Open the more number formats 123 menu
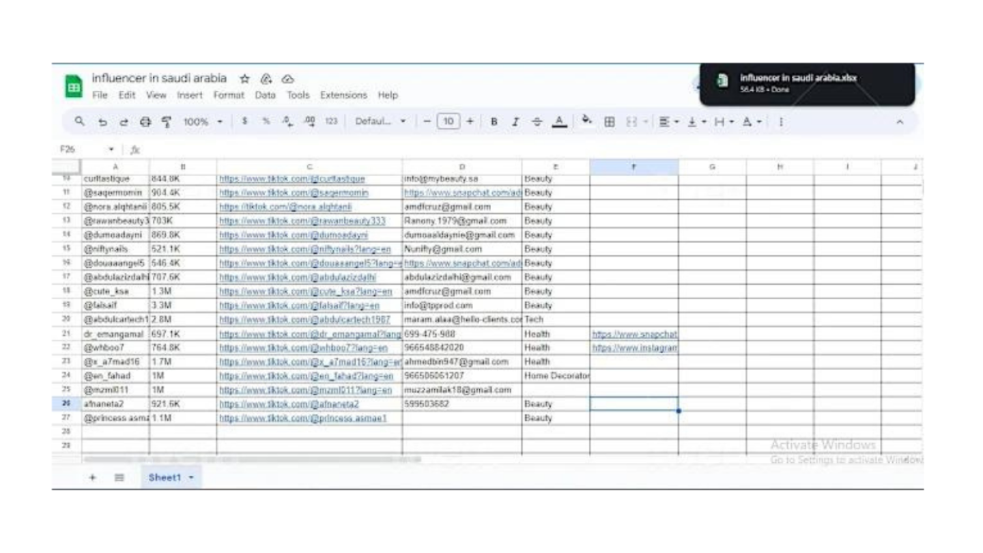Viewport: 983px width, 553px height. [x=332, y=122]
